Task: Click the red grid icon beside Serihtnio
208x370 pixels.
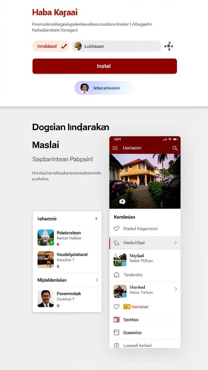Action: tap(117, 320)
